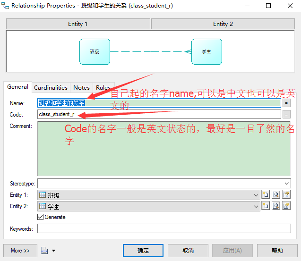Click the Create new entity icon for Entity 1
Viewport: 301px width, 261px height.
click(x=266, y=195)
